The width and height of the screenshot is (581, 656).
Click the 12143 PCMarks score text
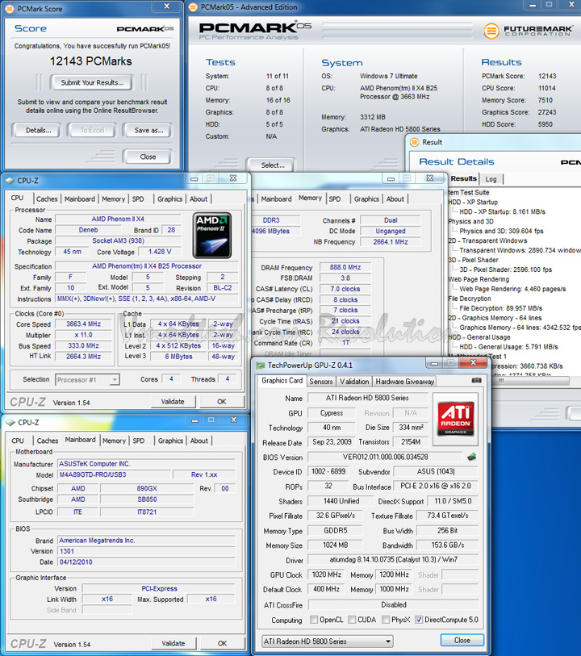(x=90, y=61)
